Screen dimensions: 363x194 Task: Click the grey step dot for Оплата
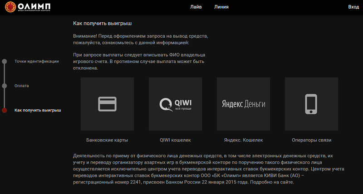4,86
